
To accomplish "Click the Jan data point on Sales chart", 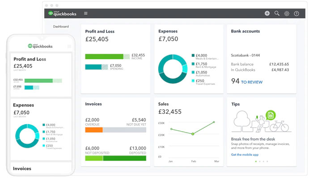I will coord(171,129).
